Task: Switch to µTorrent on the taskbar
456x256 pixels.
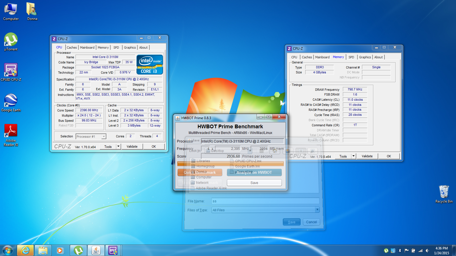Action: coord(78,251)
